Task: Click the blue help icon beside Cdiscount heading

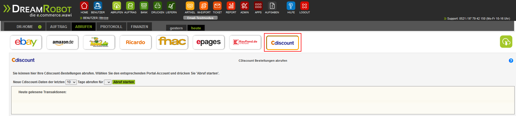Action: (x=511, y=61)
